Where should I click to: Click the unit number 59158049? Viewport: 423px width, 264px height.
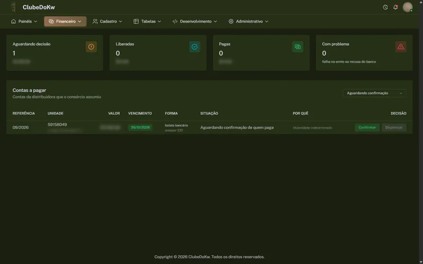57,125
